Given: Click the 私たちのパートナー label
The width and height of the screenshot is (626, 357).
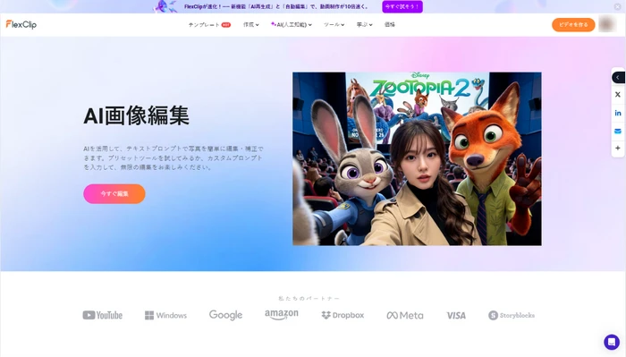Looking at the screenshot, I should point(309,298).
